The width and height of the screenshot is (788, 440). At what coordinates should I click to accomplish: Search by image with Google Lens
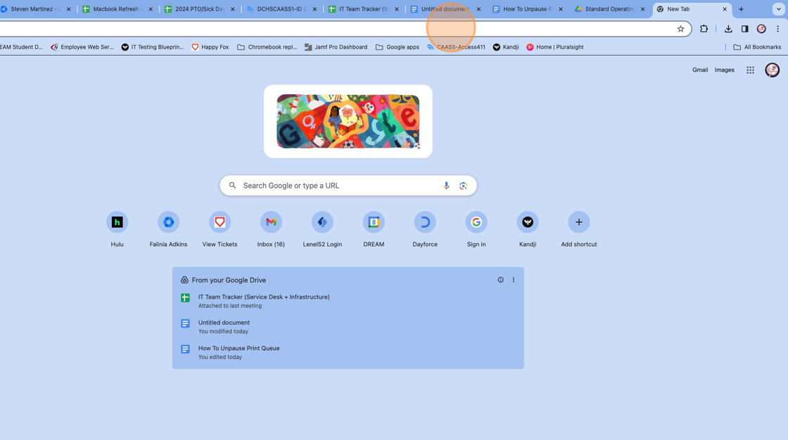464,186
